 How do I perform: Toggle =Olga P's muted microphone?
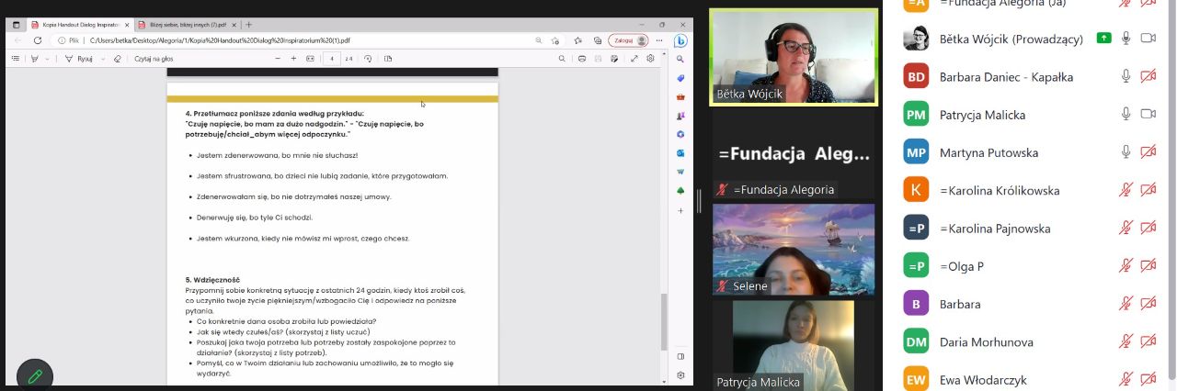coord(1126,266)
